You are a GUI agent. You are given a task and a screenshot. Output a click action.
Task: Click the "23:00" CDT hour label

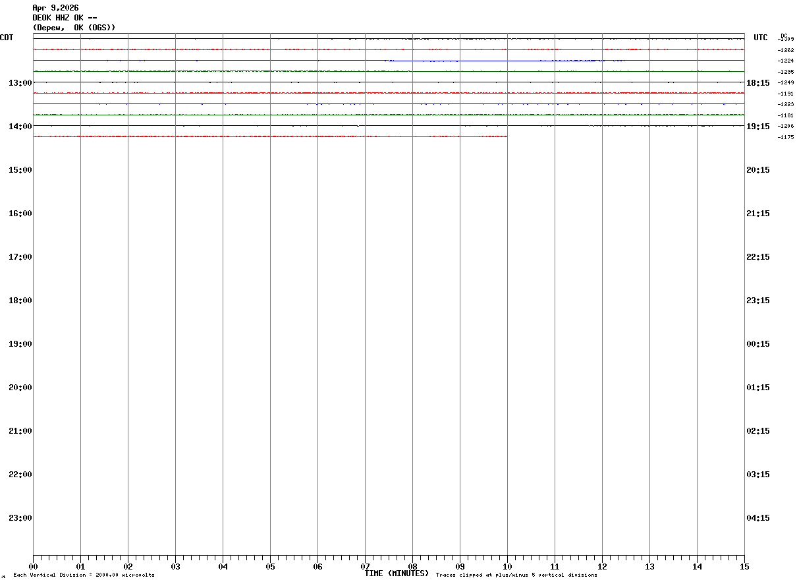tap(20, 517)
